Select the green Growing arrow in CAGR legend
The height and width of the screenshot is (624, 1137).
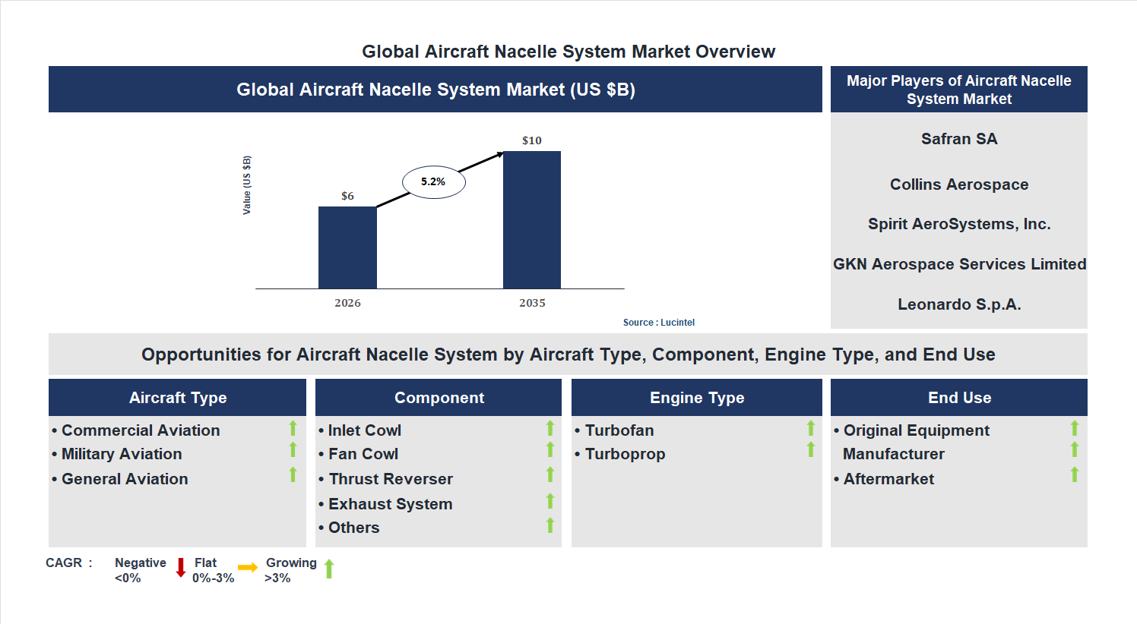pos(328,569)
